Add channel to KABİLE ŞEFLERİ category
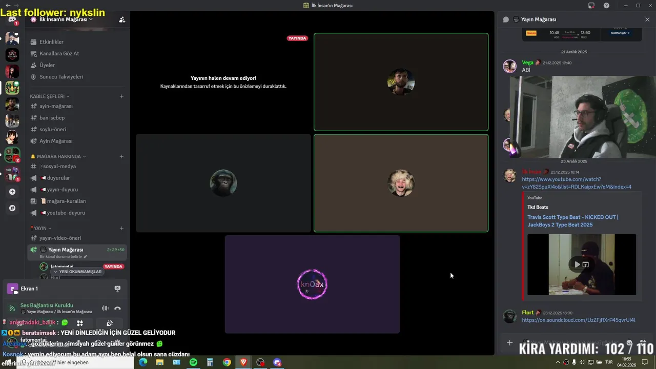 point(121,96)
